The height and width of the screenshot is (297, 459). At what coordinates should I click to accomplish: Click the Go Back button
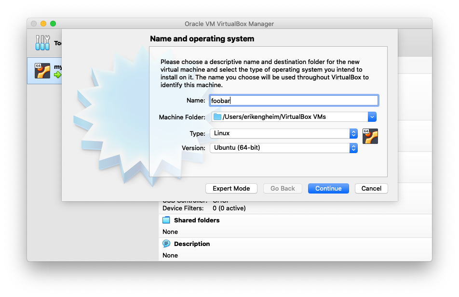pos(283,189)
